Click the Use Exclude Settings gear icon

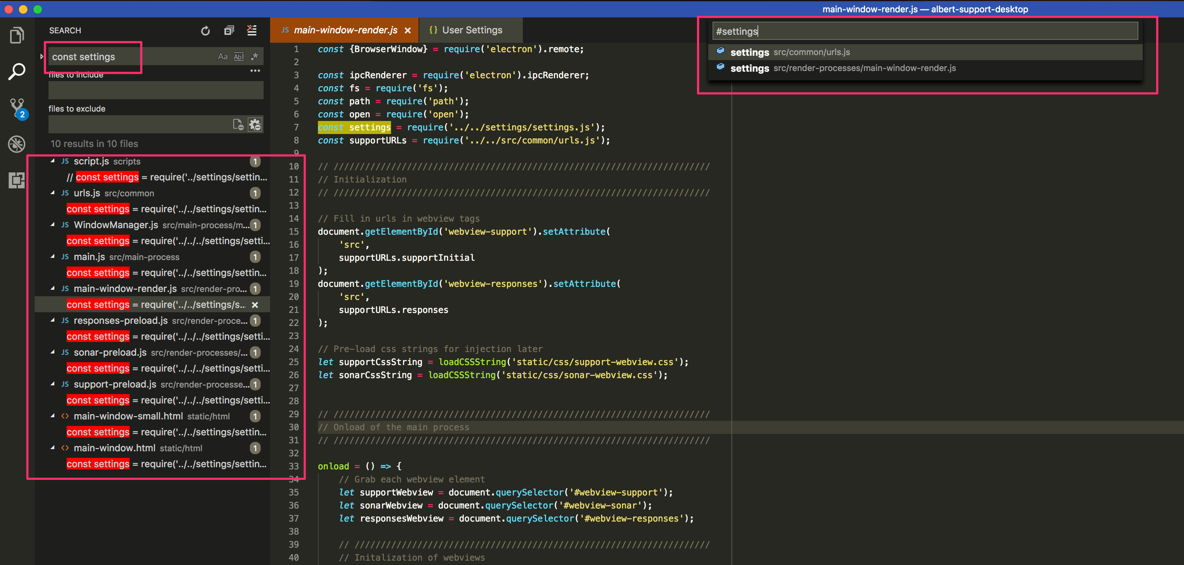(255, 124)
